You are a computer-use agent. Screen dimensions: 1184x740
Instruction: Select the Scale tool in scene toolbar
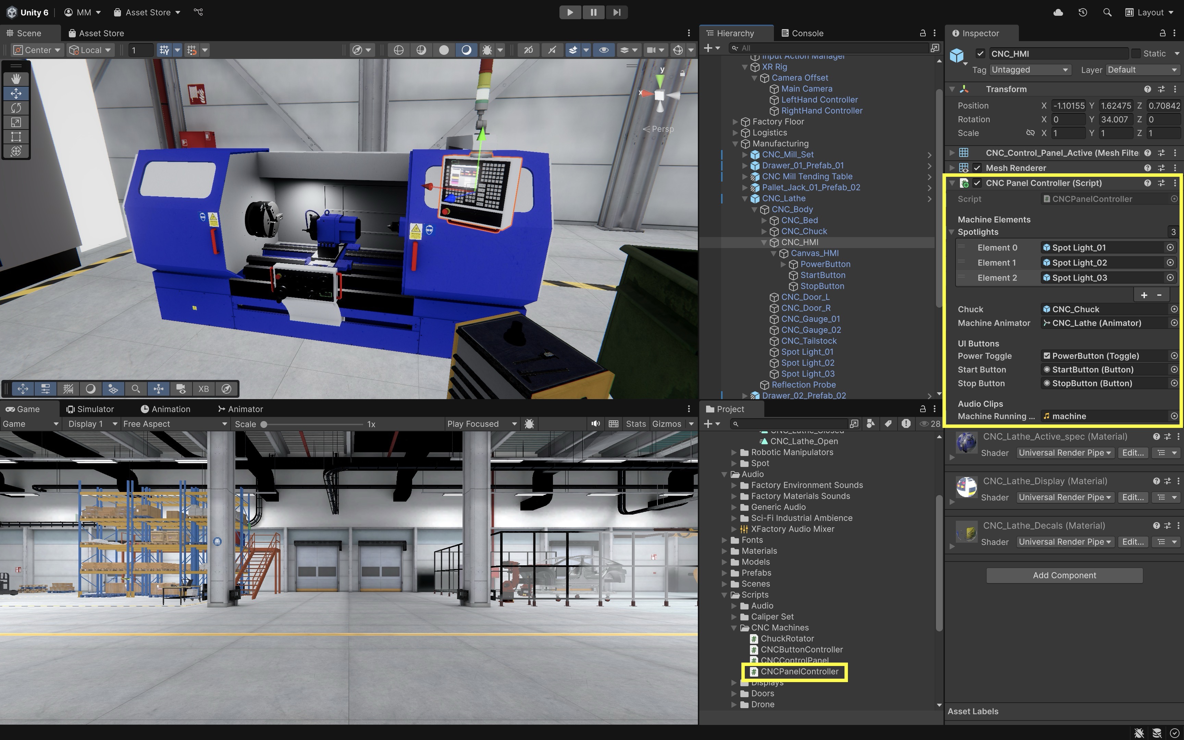click(x=16, y=122)
